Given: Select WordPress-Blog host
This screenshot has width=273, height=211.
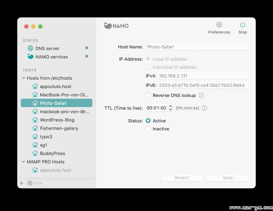Looking at the screenshot, I should pos(57,120).
